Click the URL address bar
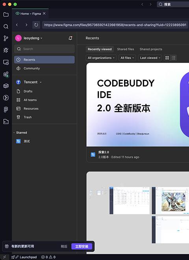189x260 pixels. [x=115, y=25]
